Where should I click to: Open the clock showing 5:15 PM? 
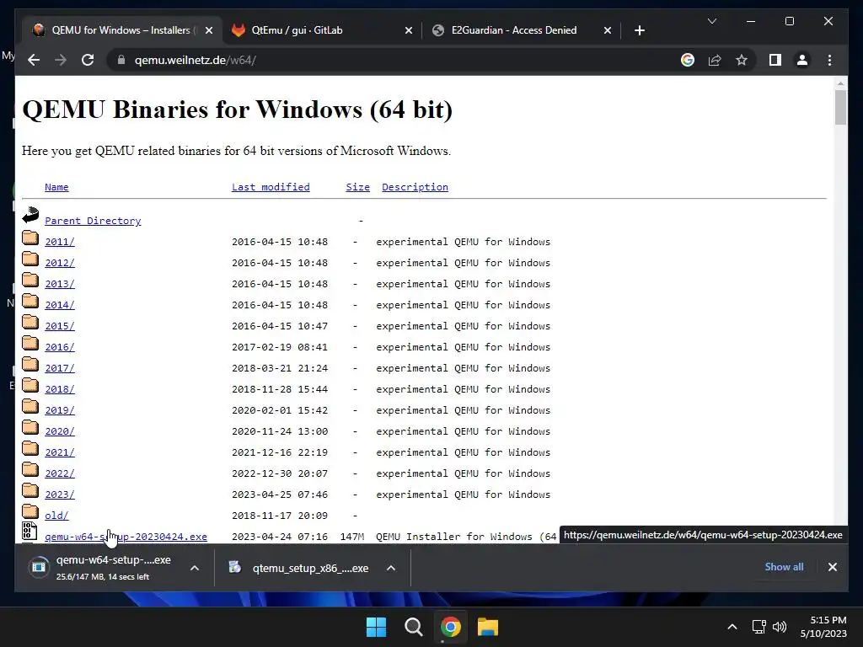824,627
